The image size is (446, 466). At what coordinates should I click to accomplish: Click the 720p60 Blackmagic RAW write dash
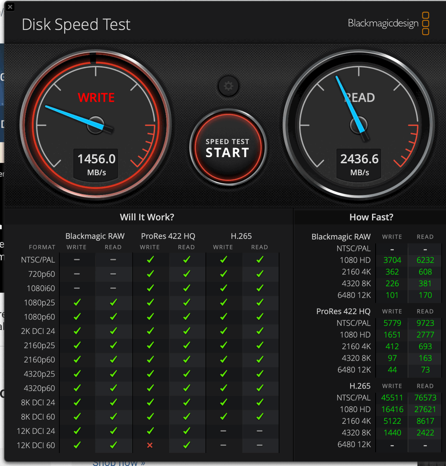77,274
